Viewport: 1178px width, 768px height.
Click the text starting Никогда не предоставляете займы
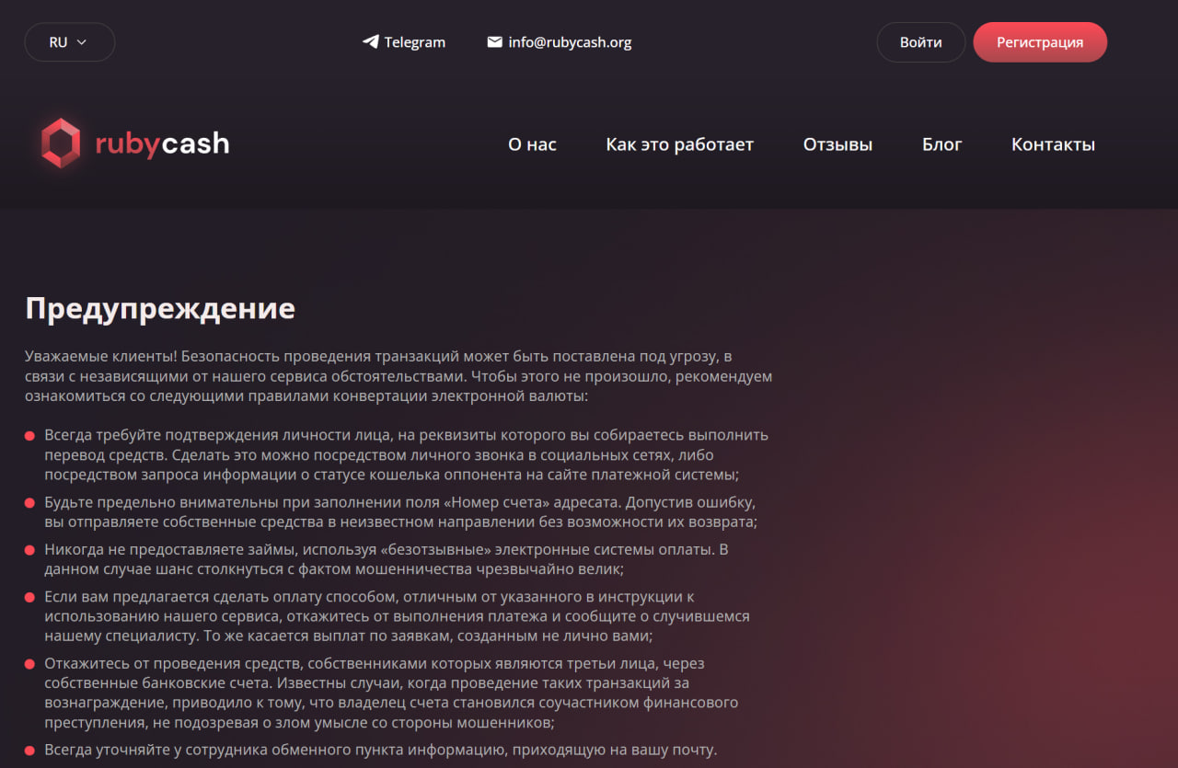(x=387, y=559)
